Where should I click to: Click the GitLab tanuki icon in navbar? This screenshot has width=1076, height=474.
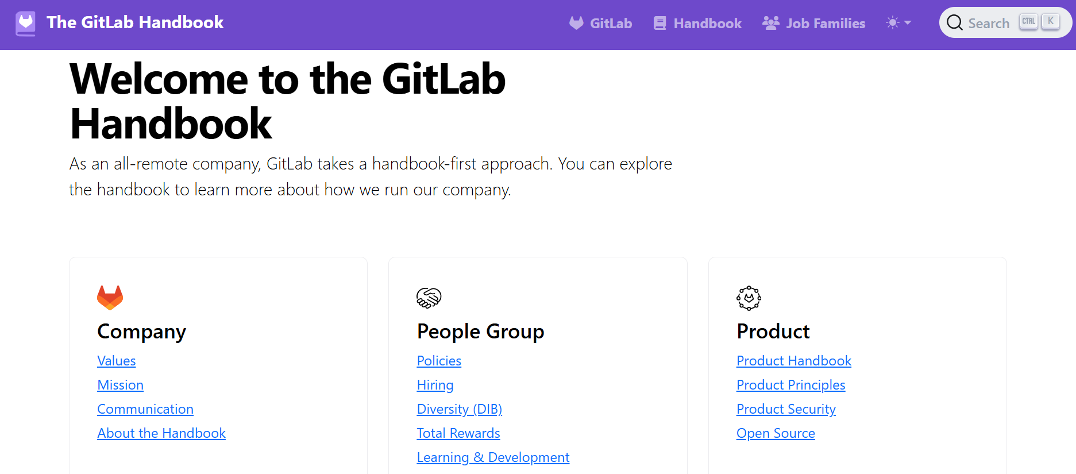coord(576,23)
